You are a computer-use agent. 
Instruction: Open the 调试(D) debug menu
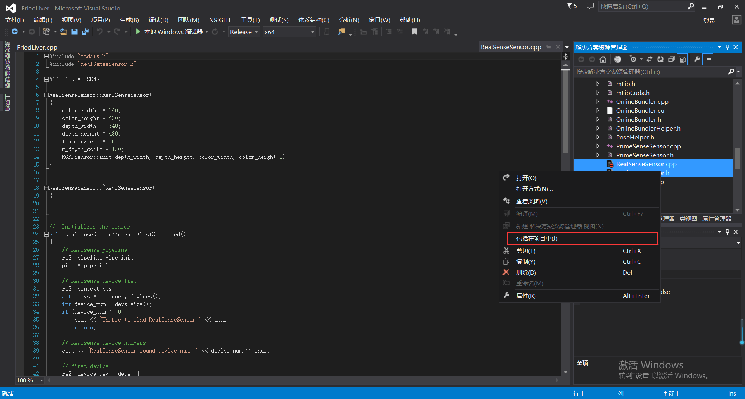(158, 20)
